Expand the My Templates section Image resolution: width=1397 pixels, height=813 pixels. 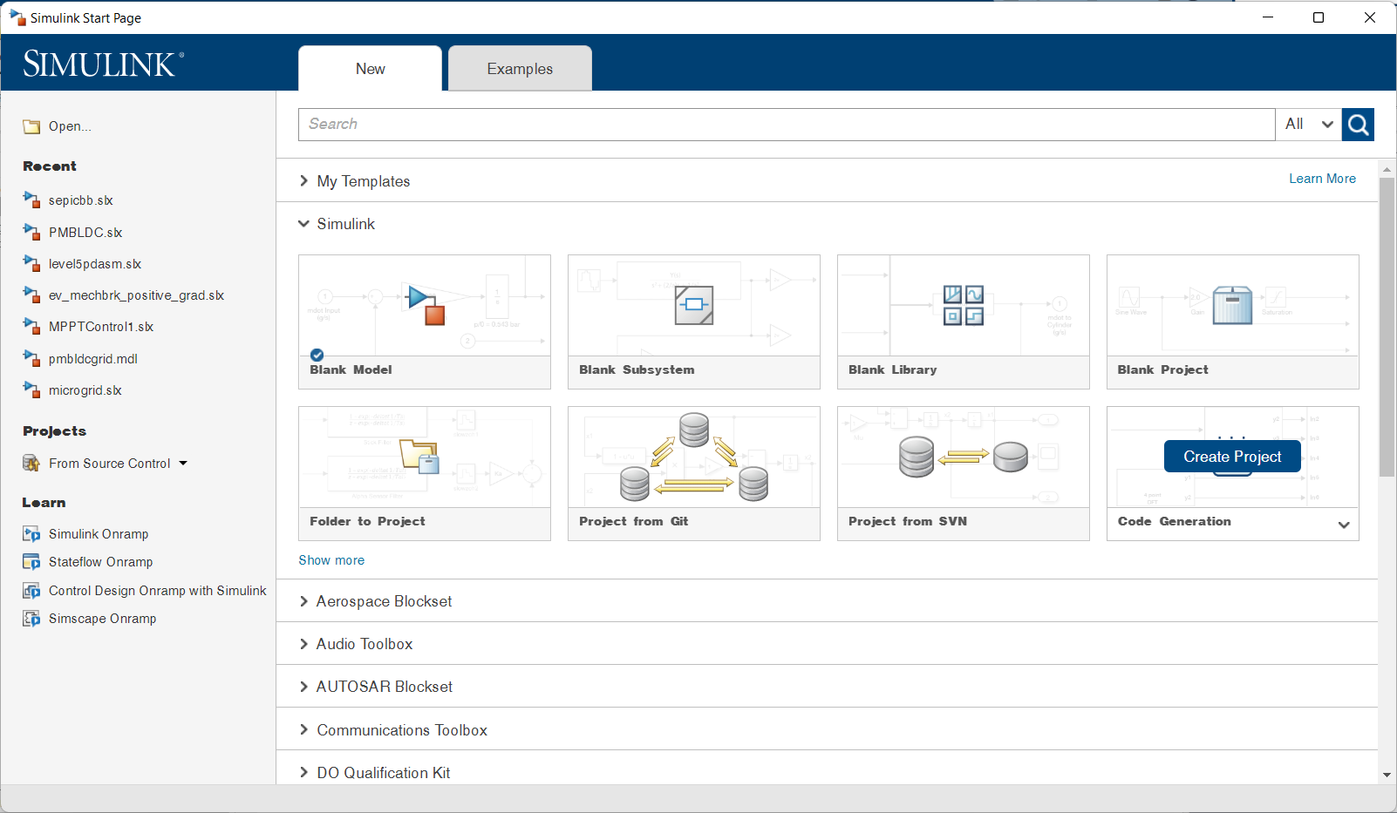[304, 181]
